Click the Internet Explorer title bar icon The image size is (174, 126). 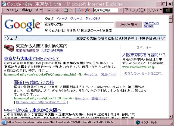pos(4,4)
